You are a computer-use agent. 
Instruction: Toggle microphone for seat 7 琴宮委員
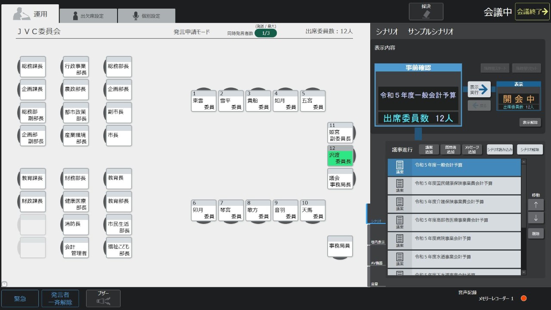[231, 210]
